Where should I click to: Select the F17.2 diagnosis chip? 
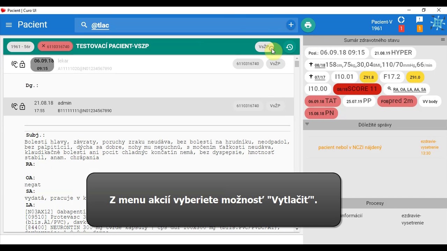pos(392,77)
